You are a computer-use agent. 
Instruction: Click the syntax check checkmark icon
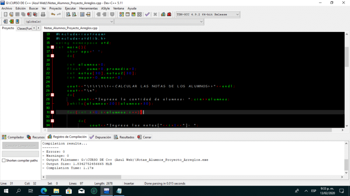[x=147, y=14]
